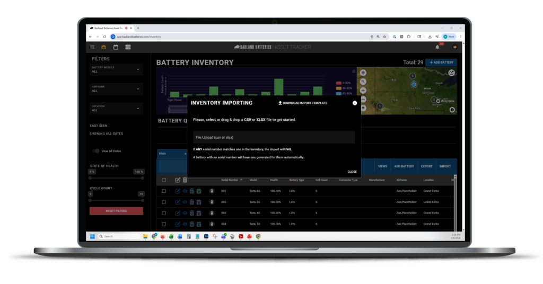
Task: Click the blue + Add Battery button
Action: [441, 63]
